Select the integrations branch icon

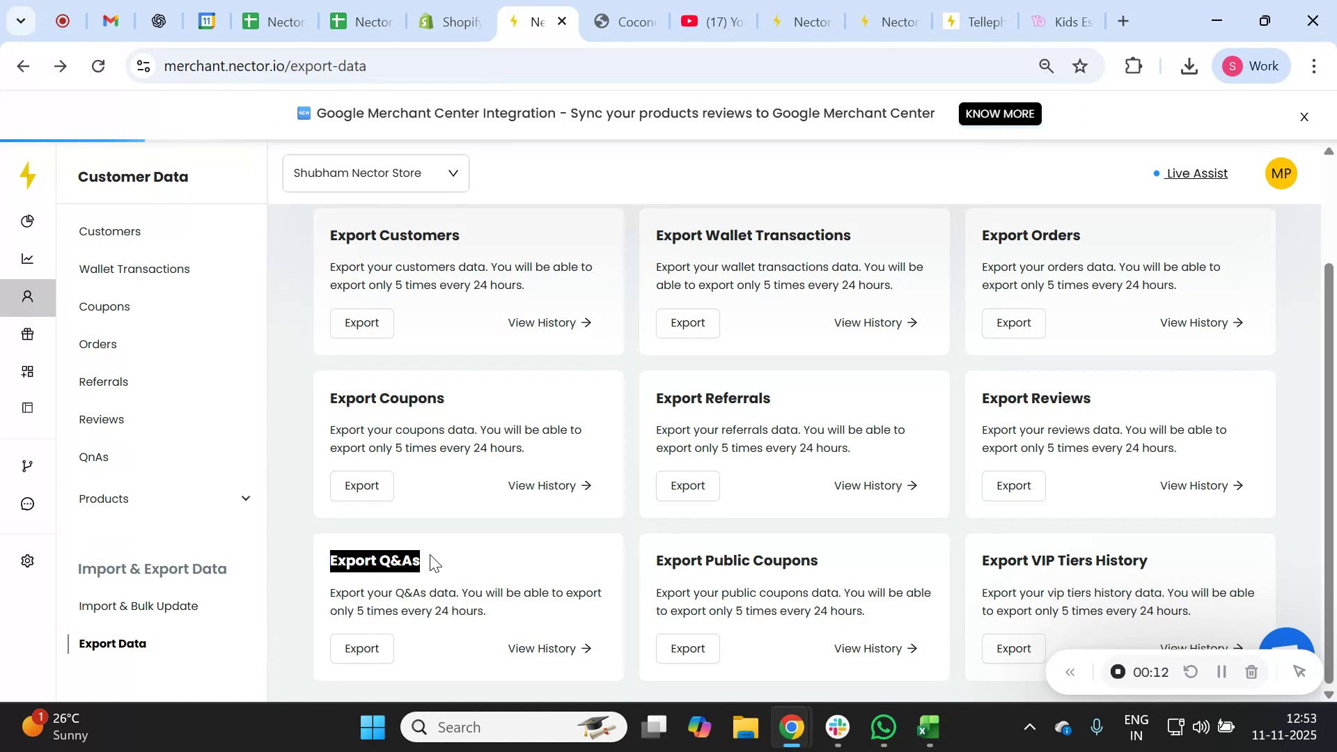28,465
